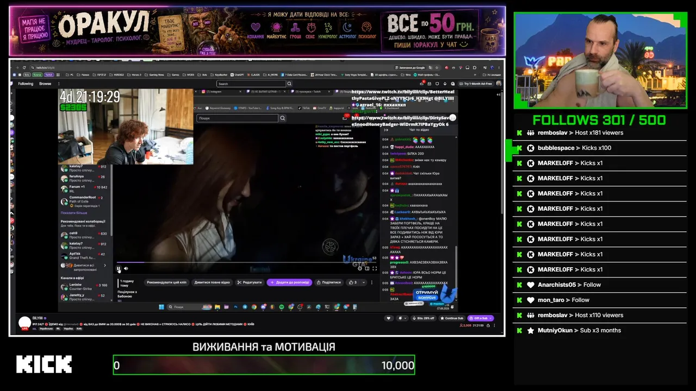The height and width of the screenshot is (391, 696).
Task: Open 'ChatGPT' bookmark
Action: point(237,74)
